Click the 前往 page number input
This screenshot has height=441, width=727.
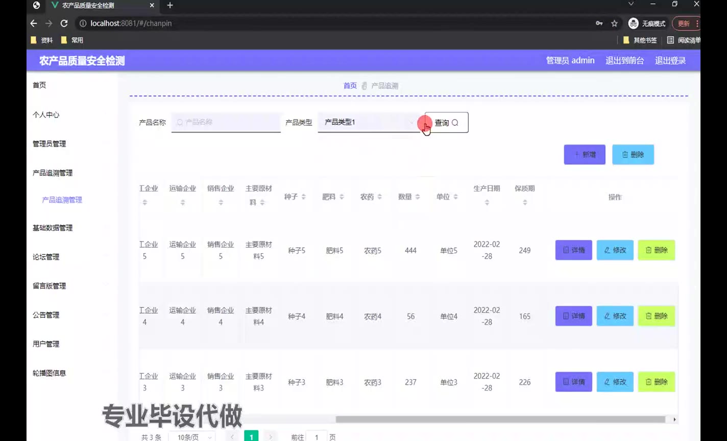pyautogui.click(x=317, y=437)
